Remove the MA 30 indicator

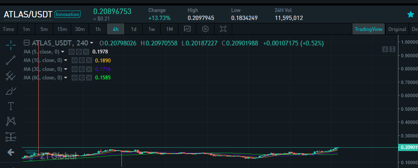[89, 69]
